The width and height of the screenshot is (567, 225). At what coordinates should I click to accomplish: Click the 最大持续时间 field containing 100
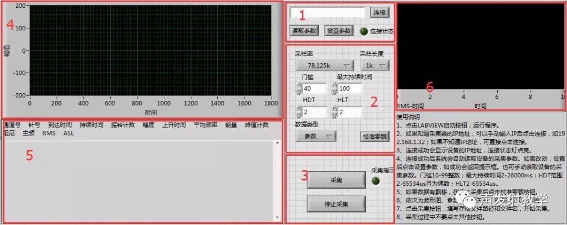point(350,89)
